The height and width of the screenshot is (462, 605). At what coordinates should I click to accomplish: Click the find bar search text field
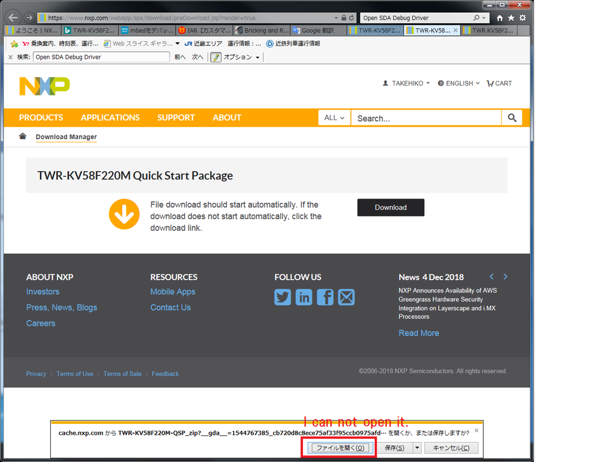(102, 57)
